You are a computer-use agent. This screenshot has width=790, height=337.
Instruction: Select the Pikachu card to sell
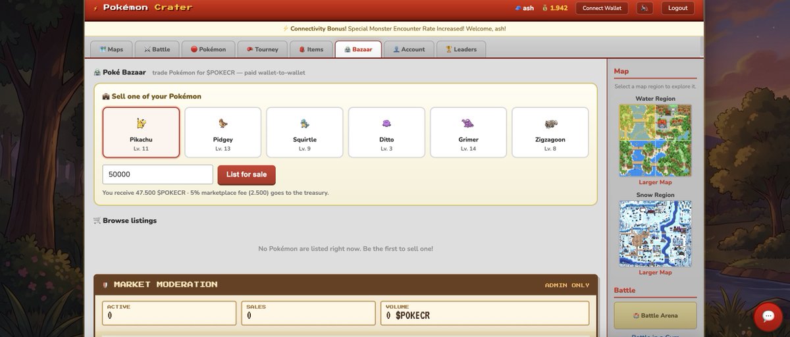[141, 132]
